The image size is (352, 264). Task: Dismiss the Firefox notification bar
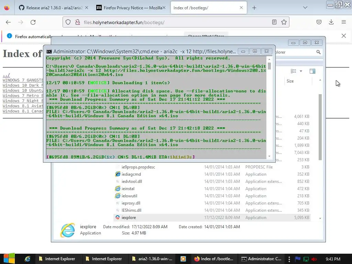click(x=344, y=36)
